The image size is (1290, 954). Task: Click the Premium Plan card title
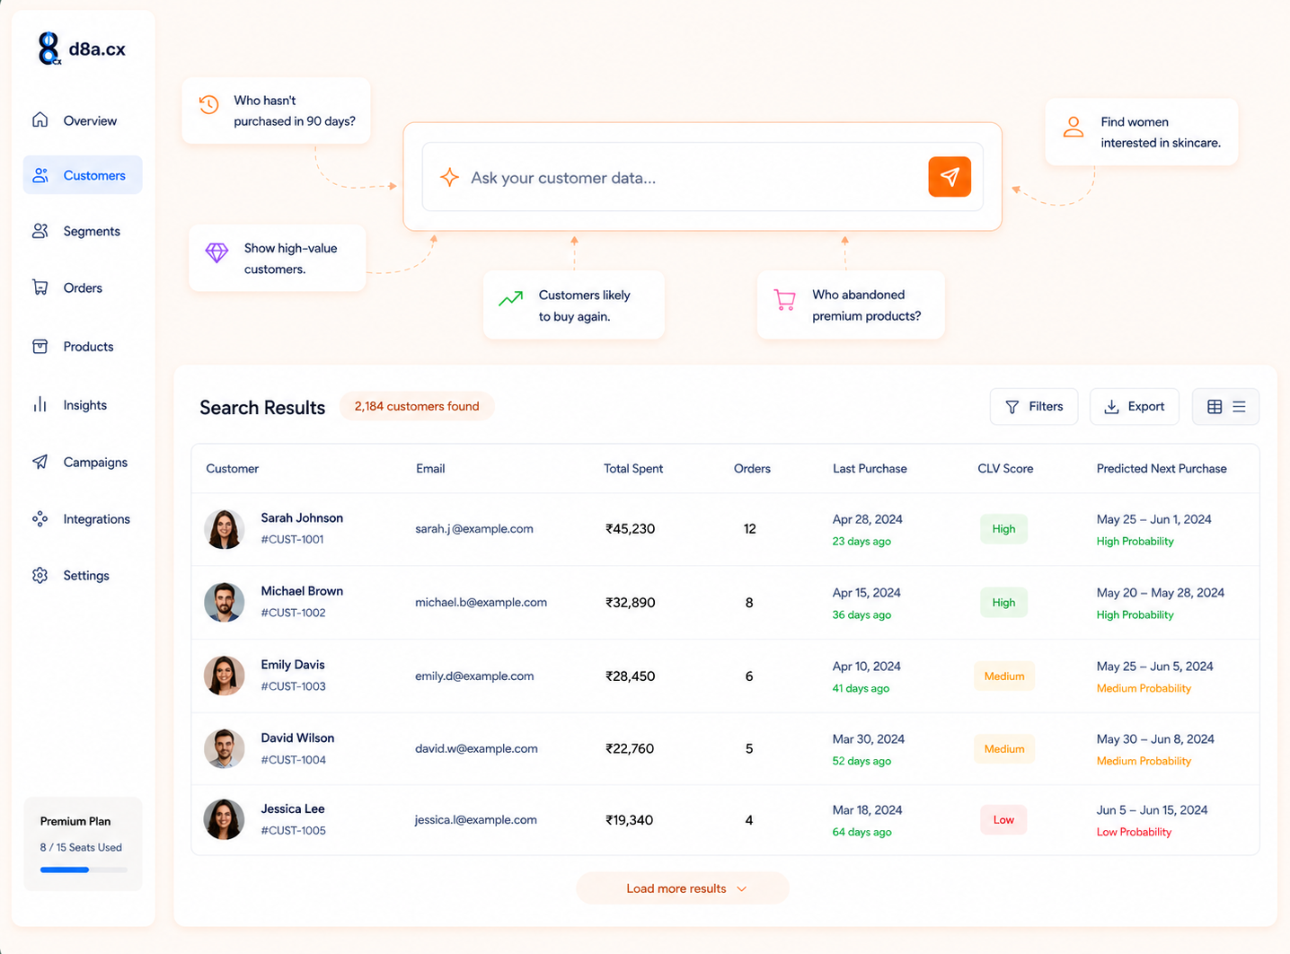75,821
